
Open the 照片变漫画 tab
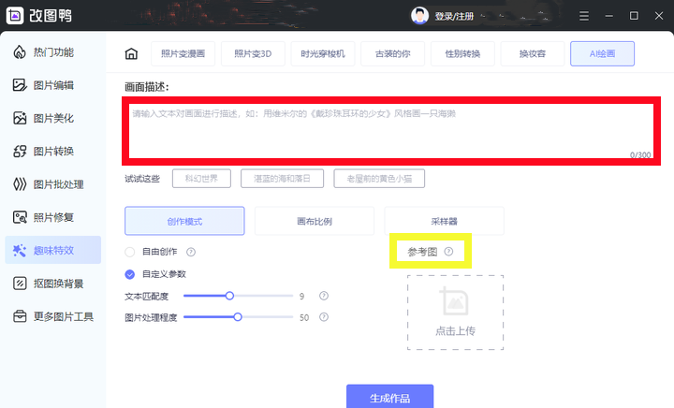[x=183, y=53]
